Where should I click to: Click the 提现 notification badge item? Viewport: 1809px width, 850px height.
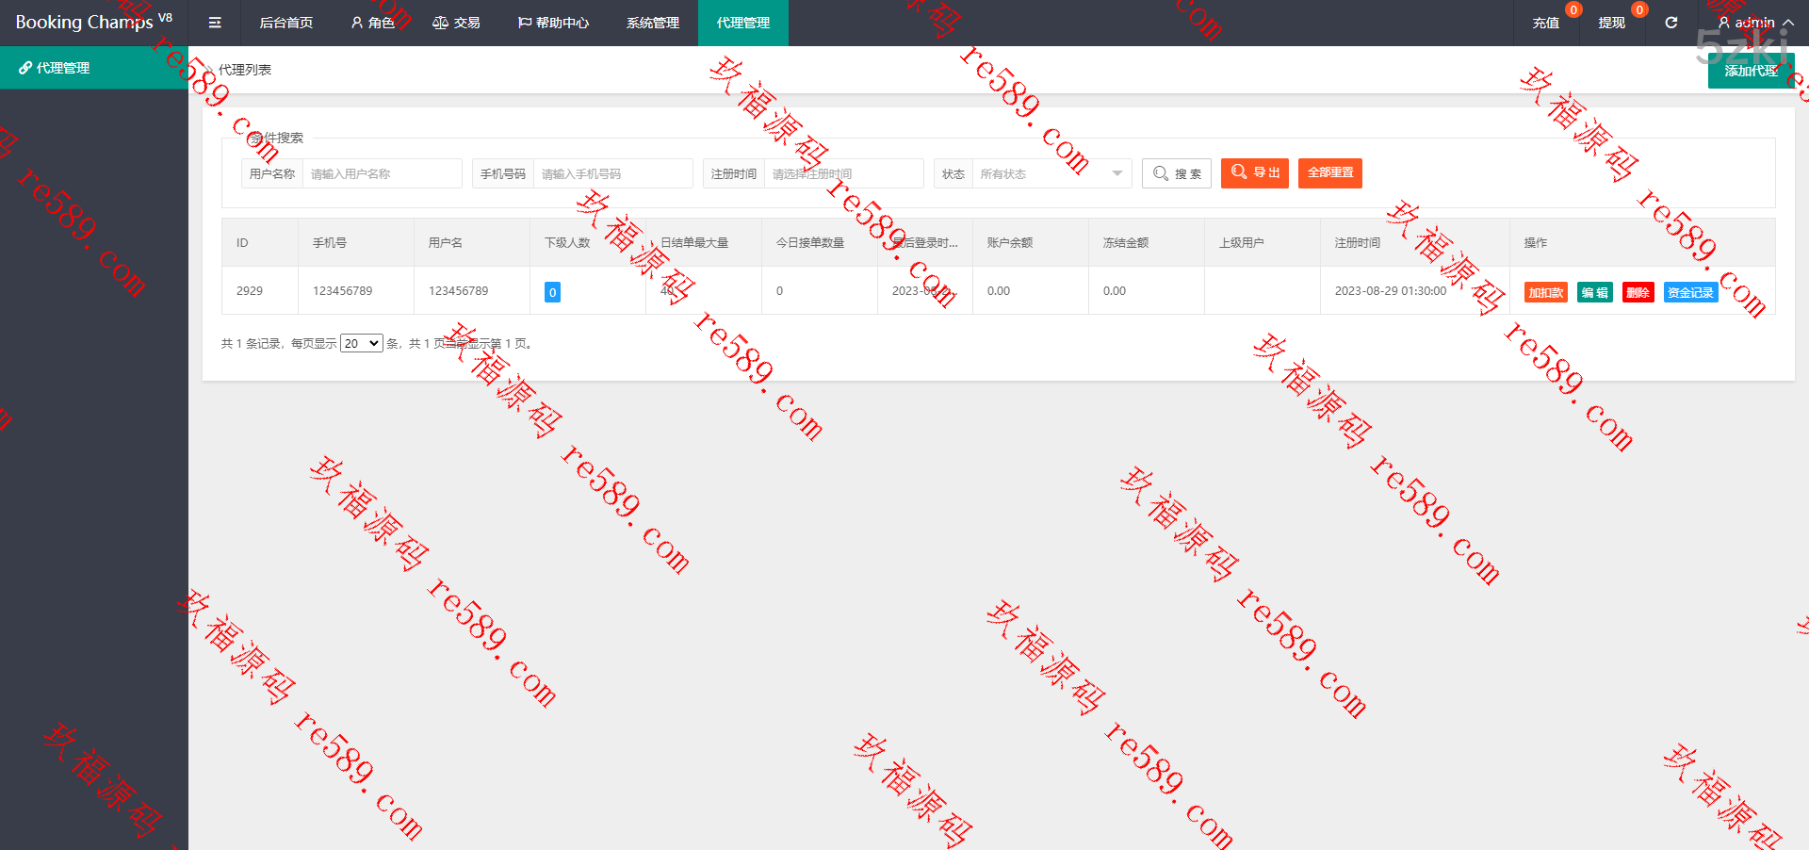(x=1611, y=23)
